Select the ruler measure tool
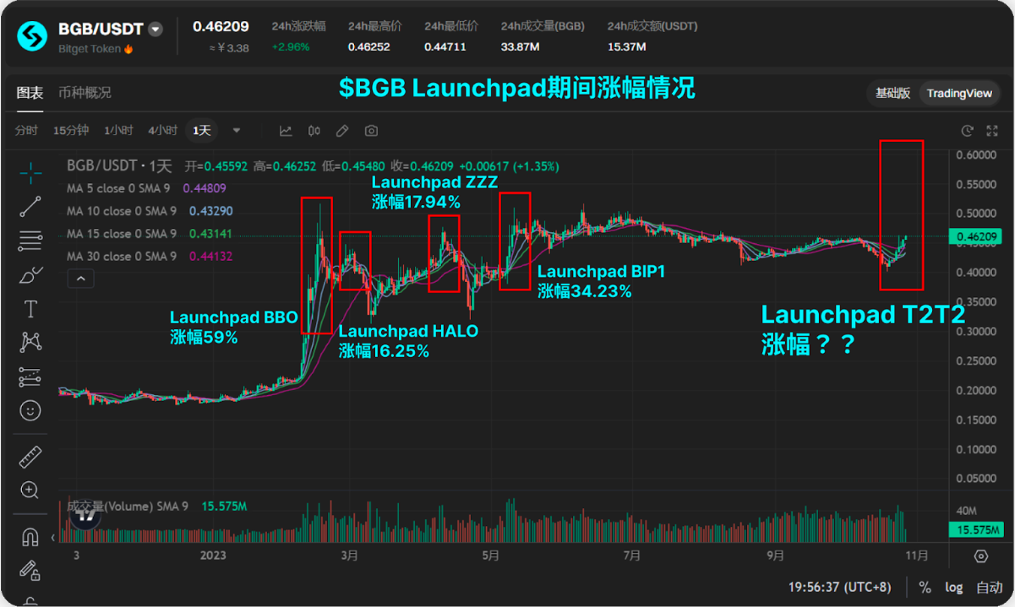Screen dimensions: 1015x607 (x=30, y=458)
